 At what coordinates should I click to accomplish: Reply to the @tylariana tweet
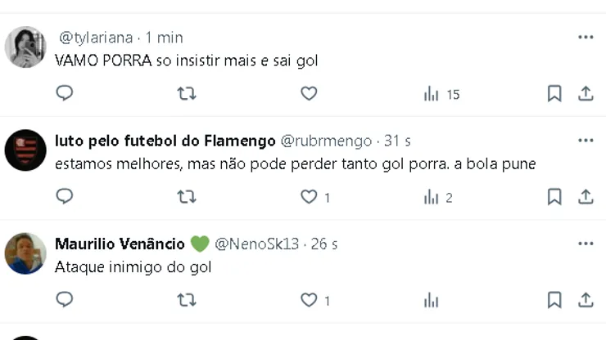tap(65, 94)
